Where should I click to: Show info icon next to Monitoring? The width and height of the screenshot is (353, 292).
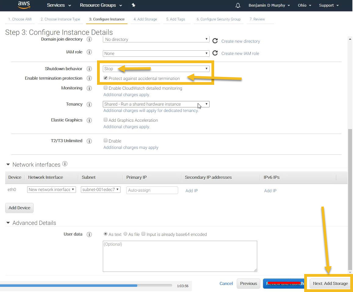[x=89, y=88]
